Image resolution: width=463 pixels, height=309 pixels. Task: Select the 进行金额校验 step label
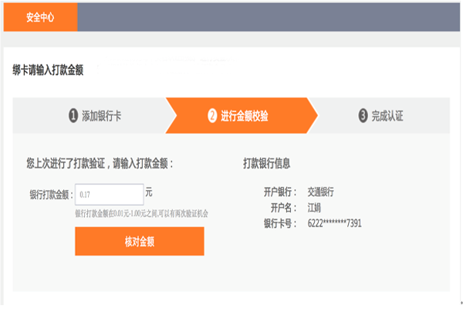coord(245,116)
